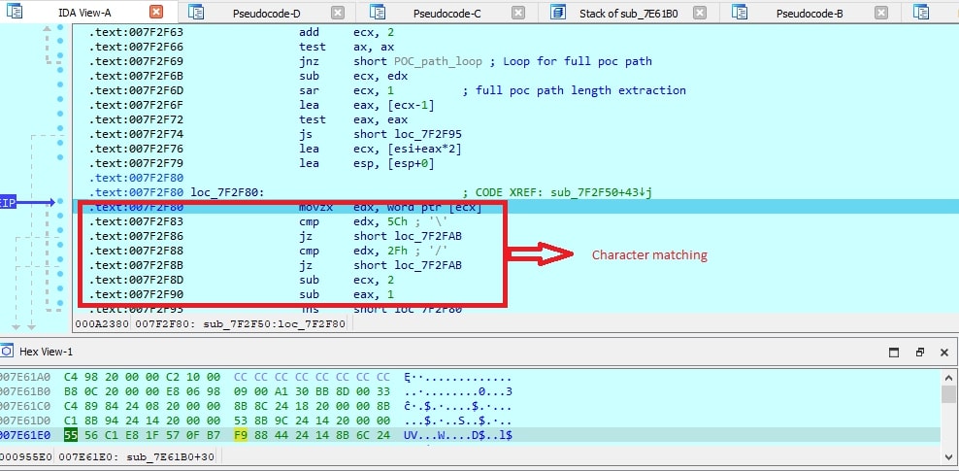Select the lea eax, [ecx-1] instruction
This screenshot has height=471, width=959.
366,105
